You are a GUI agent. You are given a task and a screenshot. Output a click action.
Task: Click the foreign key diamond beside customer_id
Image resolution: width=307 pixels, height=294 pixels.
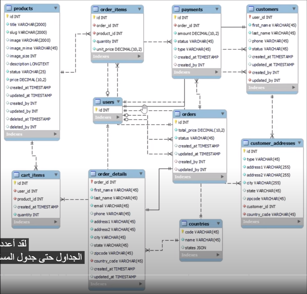click(x=244, y=207)
